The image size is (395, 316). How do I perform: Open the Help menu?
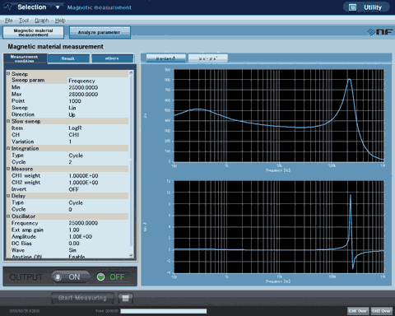point(60,21)
